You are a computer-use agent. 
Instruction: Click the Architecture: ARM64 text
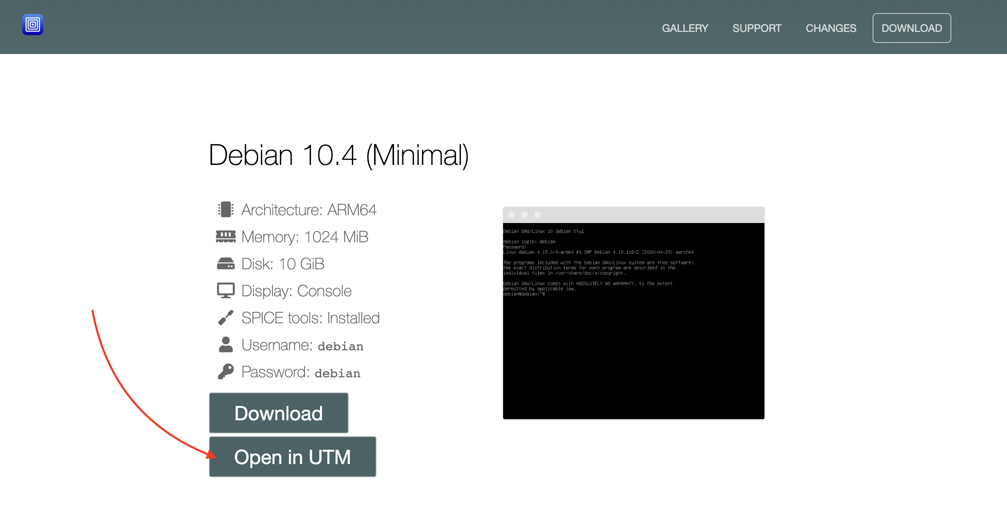(308, 210)
